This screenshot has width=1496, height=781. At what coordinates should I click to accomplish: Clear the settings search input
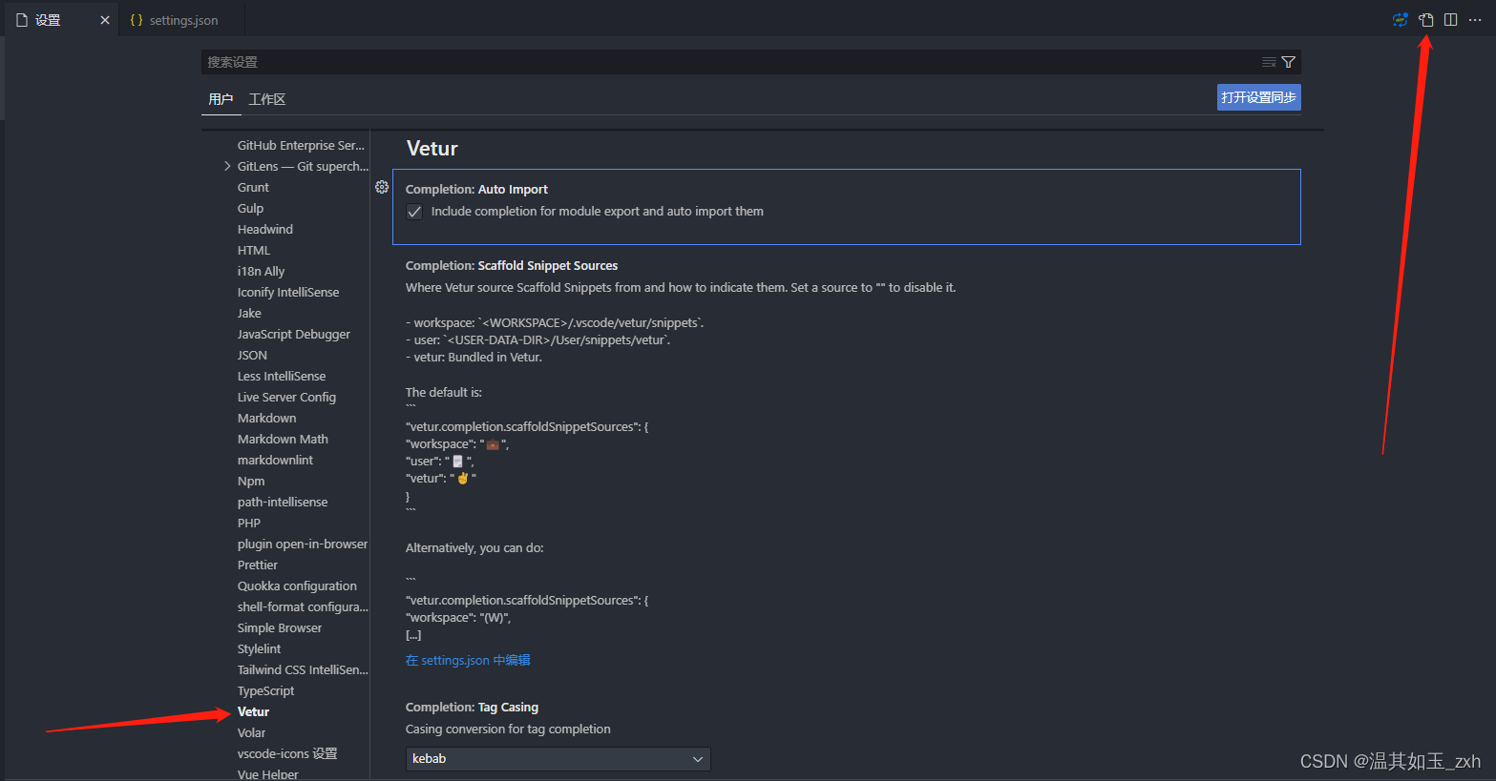(1269, 62)
